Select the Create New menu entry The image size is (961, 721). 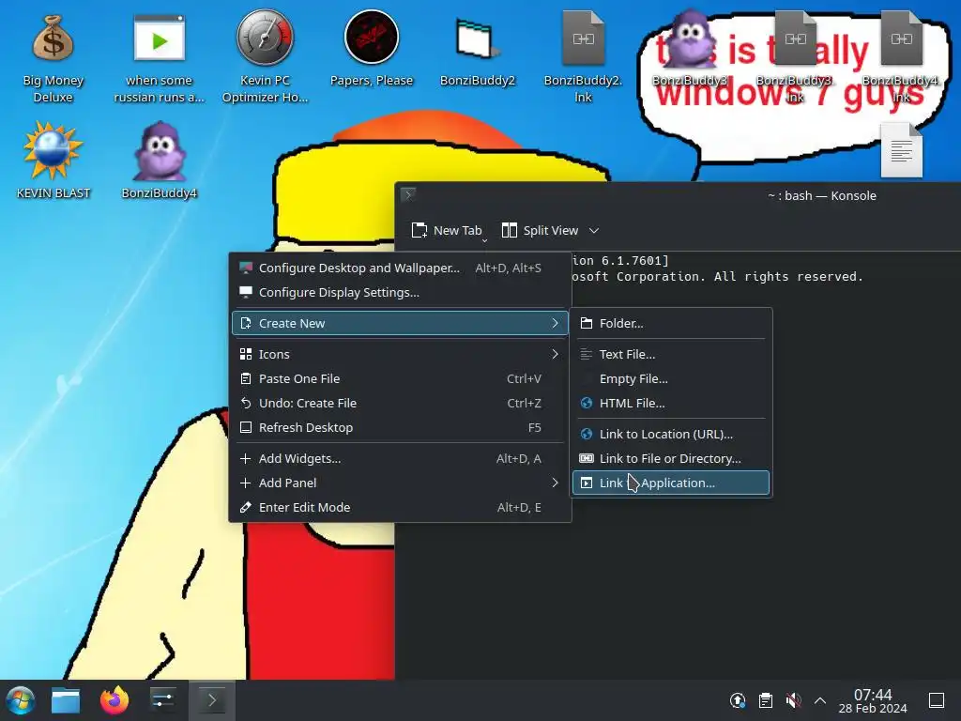pos(400,323)
